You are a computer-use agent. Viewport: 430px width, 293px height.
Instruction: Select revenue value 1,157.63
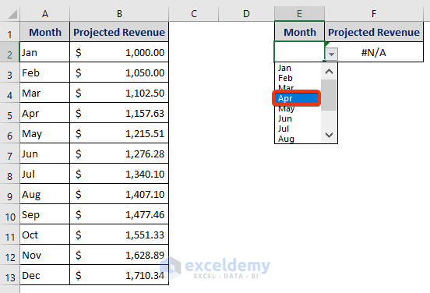coord(119,113)
